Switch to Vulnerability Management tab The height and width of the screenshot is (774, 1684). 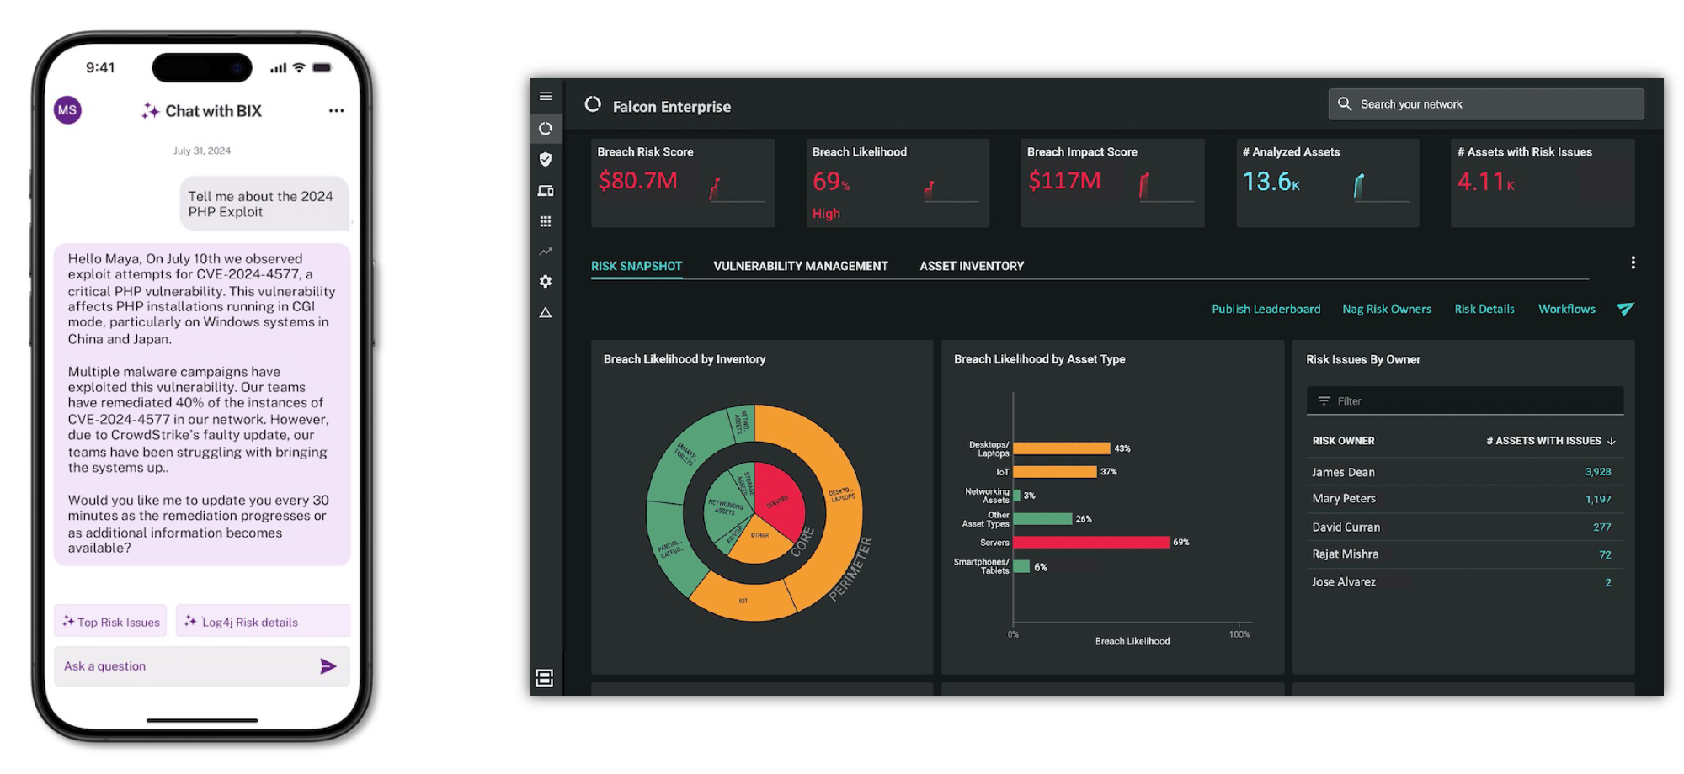(x=800, y=266)
